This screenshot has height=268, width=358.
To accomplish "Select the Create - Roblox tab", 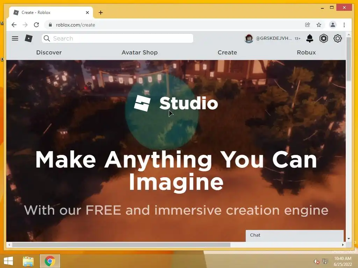I will (x=51, y=13).
